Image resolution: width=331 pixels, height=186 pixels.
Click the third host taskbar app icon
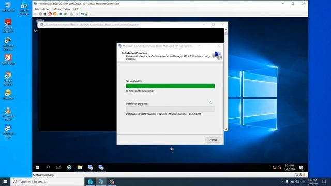(x=112, y=181)
